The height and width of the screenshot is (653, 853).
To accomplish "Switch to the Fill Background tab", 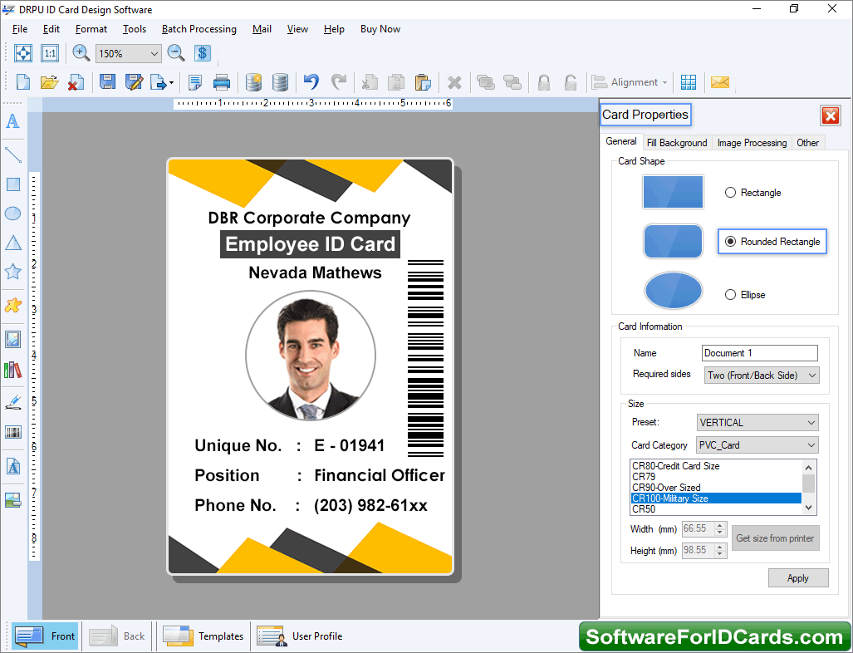I will pos(677,143).
